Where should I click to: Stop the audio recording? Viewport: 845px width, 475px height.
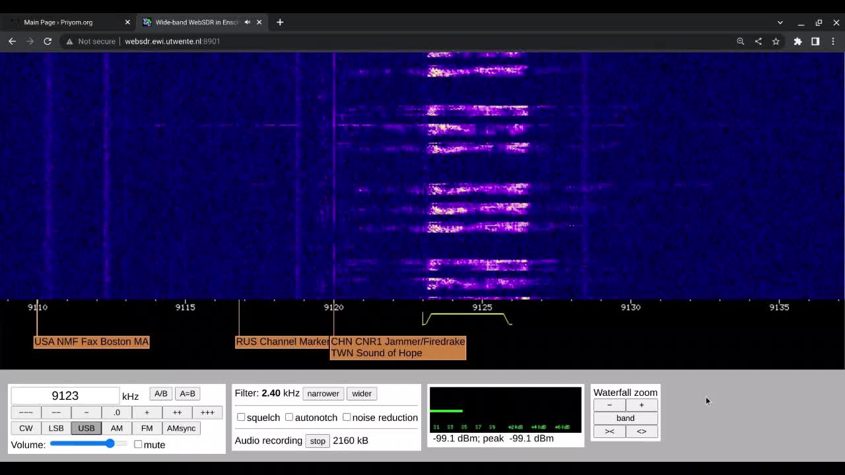(x=318, y=441)
